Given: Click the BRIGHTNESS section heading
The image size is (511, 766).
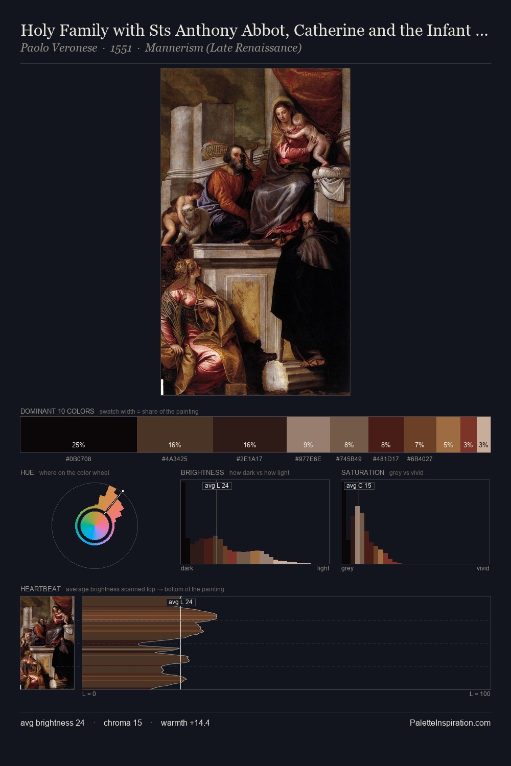Looking at the screenshot, I should 202,472.
